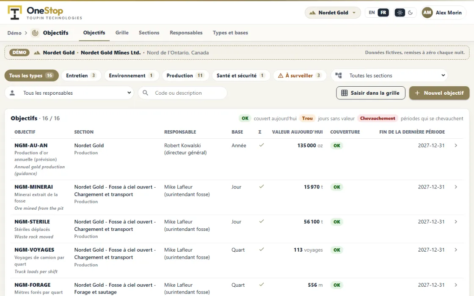Open the Nordet Gold site selector
This screenshot has width=474, height=296.
333,13
